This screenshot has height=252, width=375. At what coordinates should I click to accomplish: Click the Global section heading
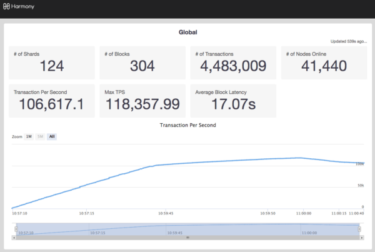tap(187, 31)
